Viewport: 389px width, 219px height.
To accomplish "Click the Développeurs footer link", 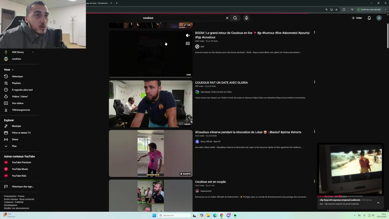I will tap(11, 205).
